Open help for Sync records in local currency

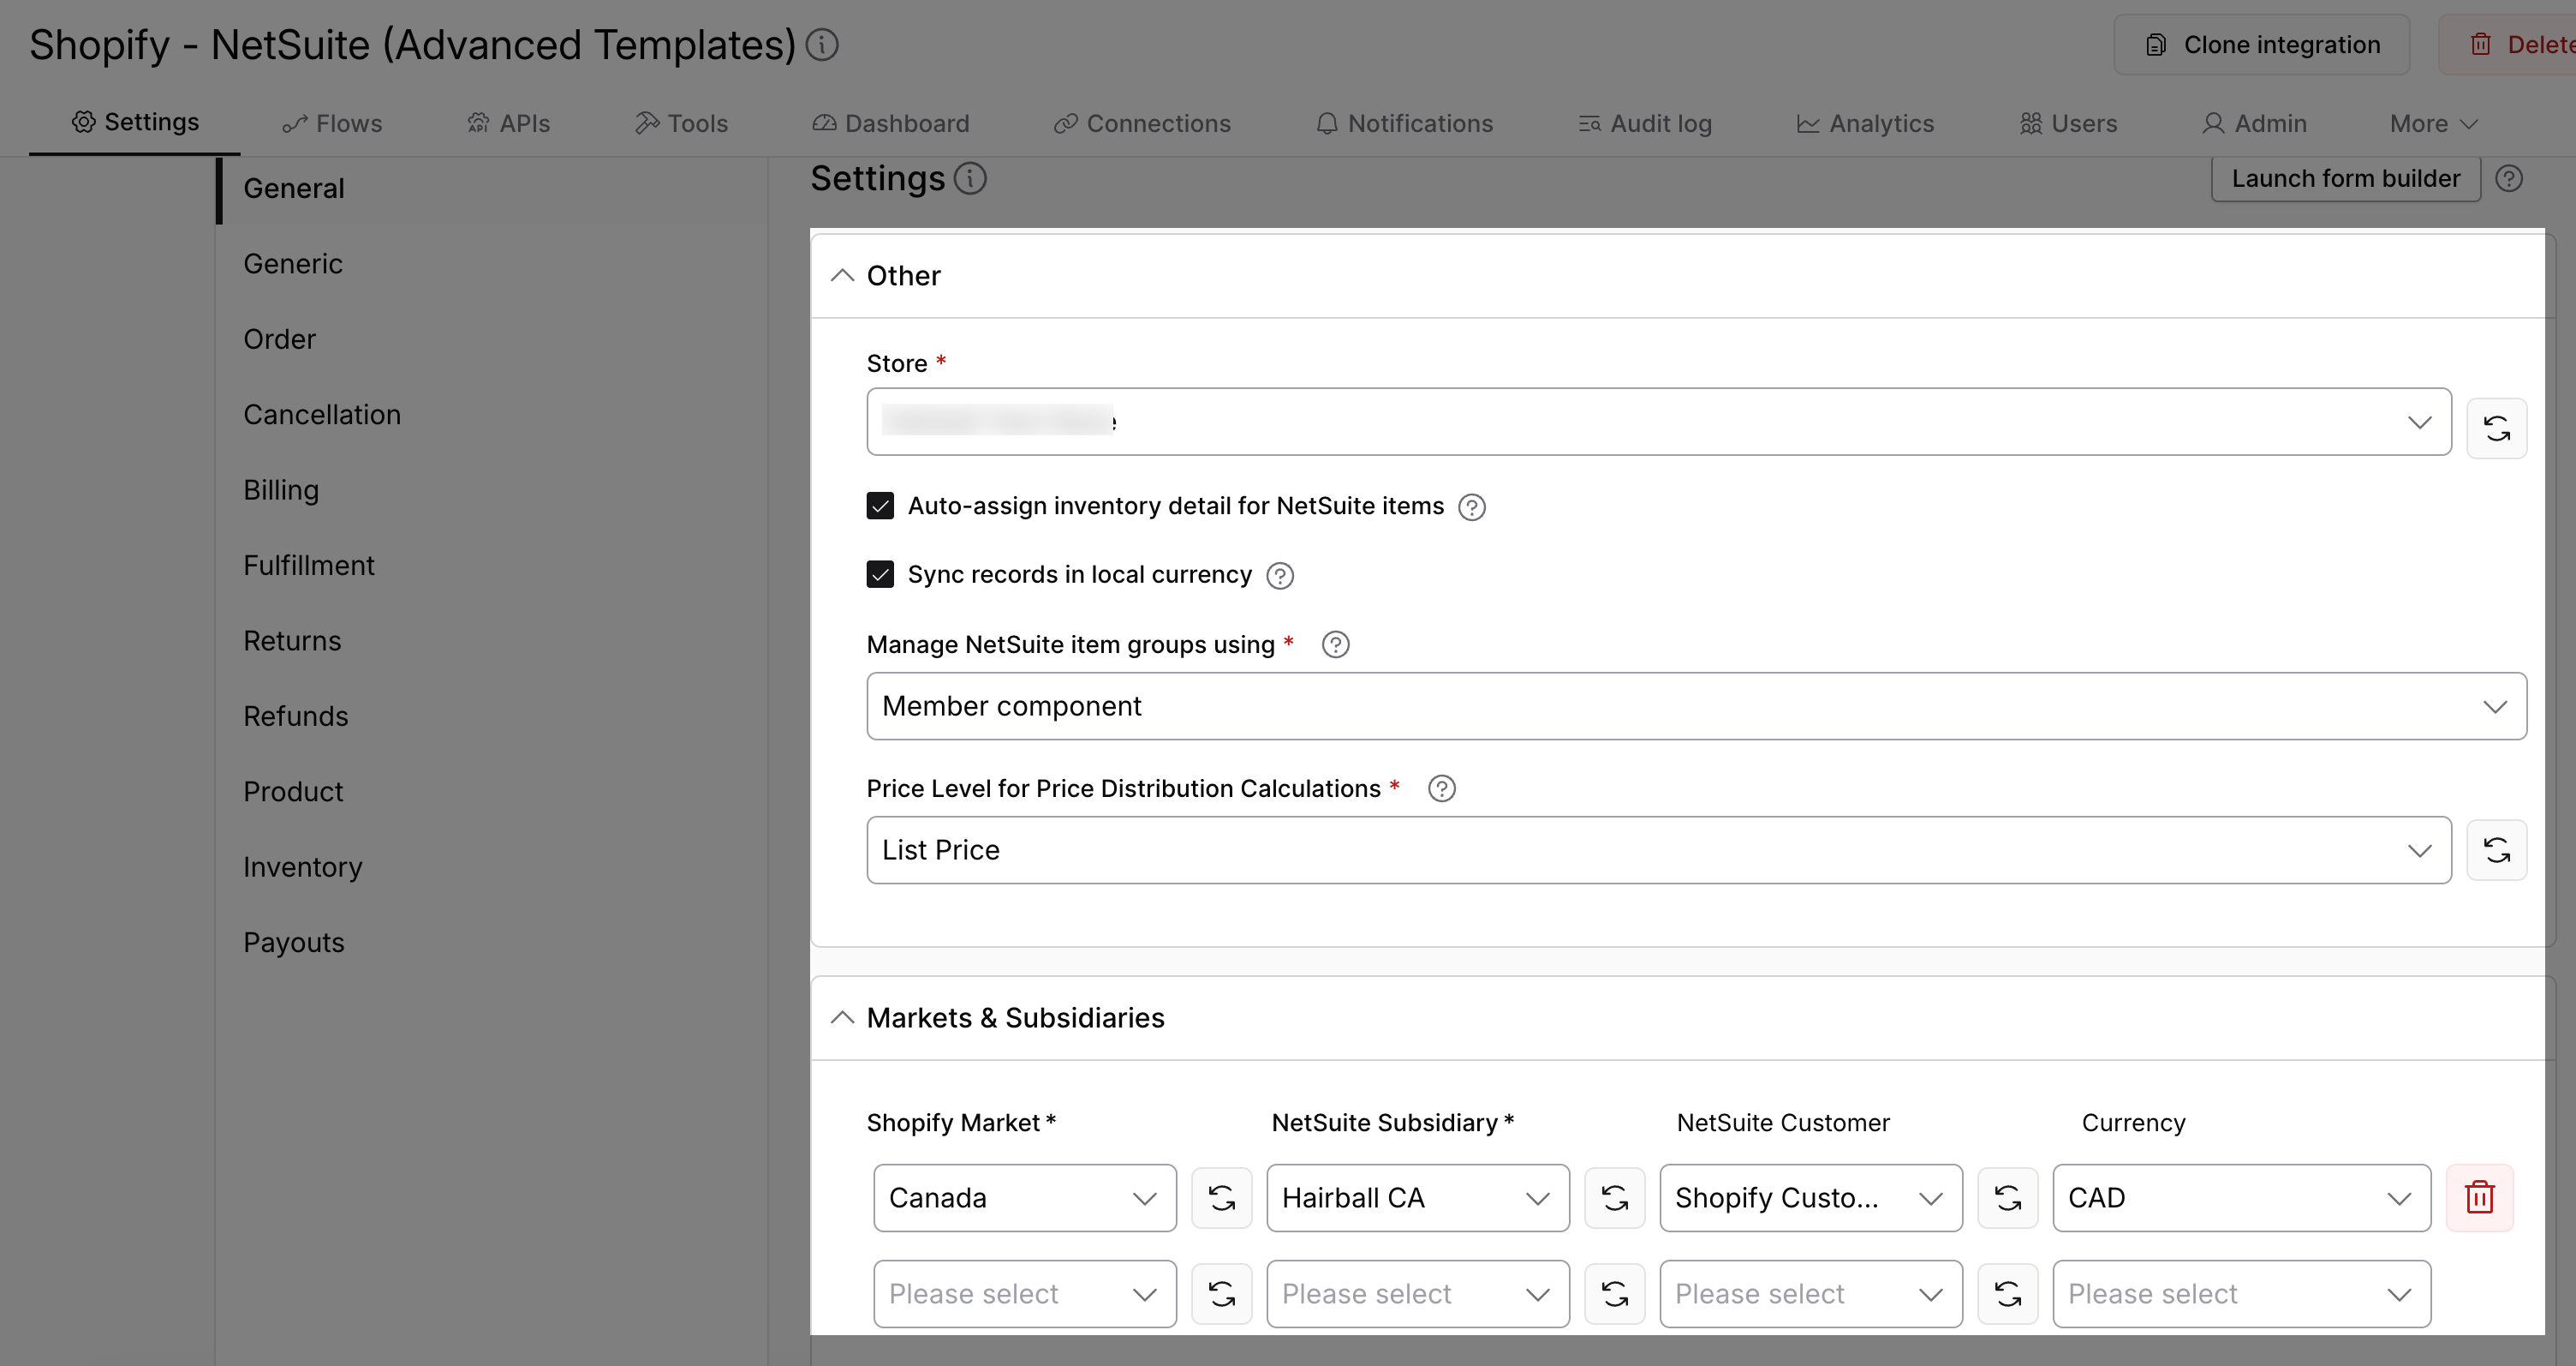click(x=1280, y=575)
